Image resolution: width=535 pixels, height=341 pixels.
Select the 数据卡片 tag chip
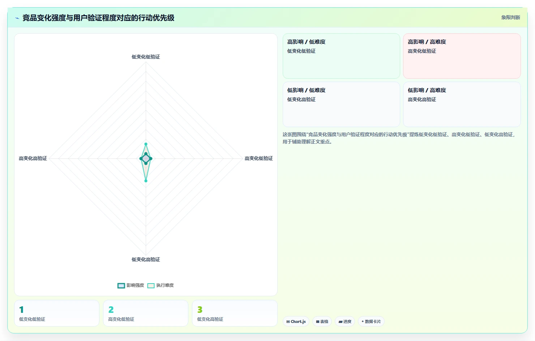pyautogui.click(x=371, y=321)
